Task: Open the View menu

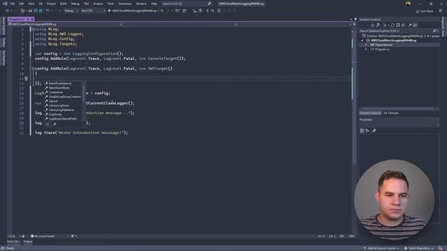Action: [x=31, y=3]
